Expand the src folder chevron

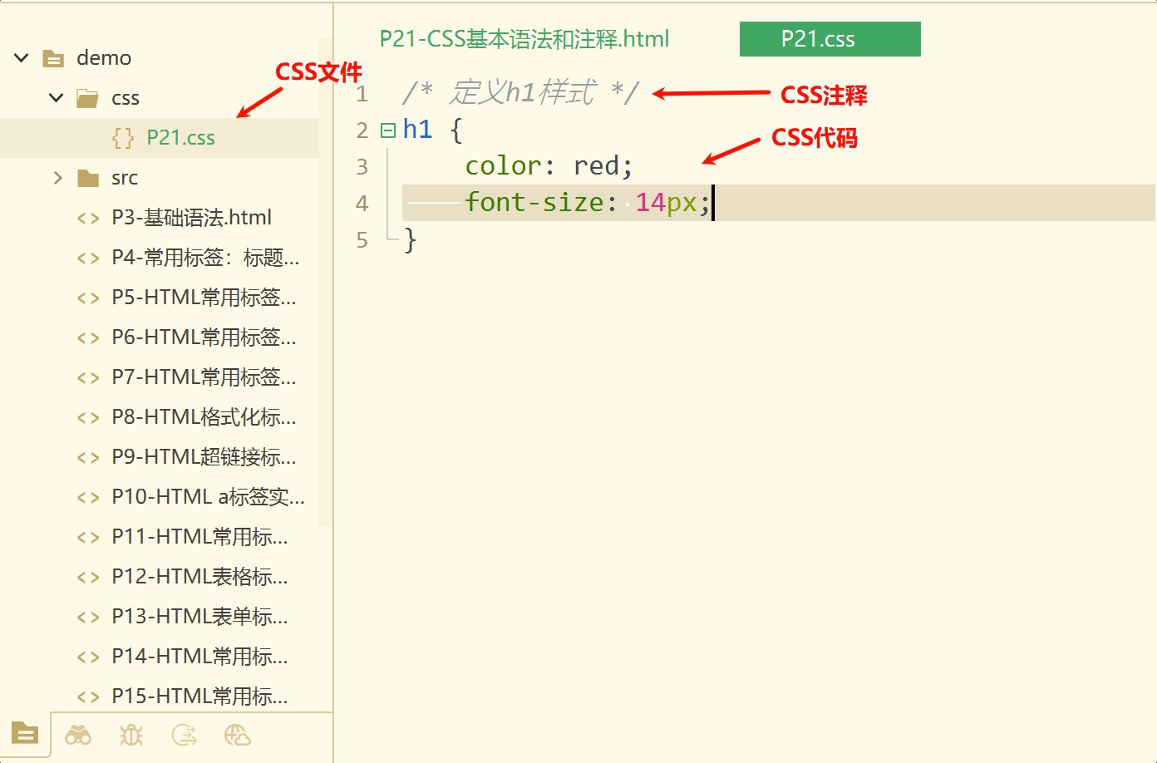tap(57, 177)
